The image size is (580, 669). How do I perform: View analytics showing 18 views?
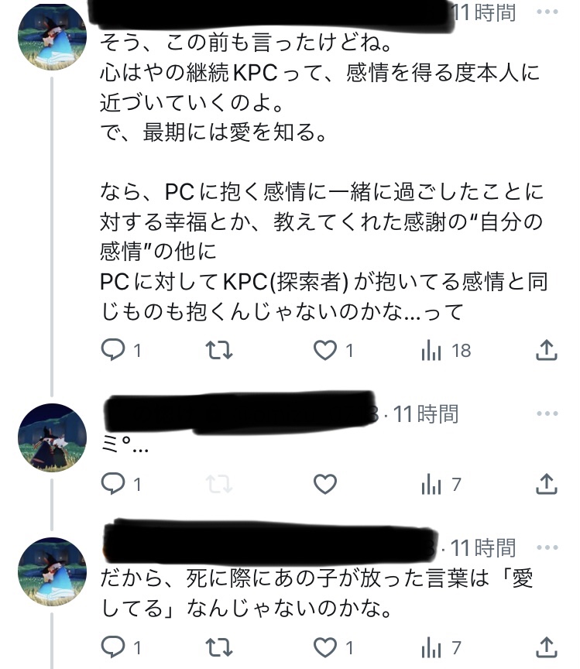[431, 351]
